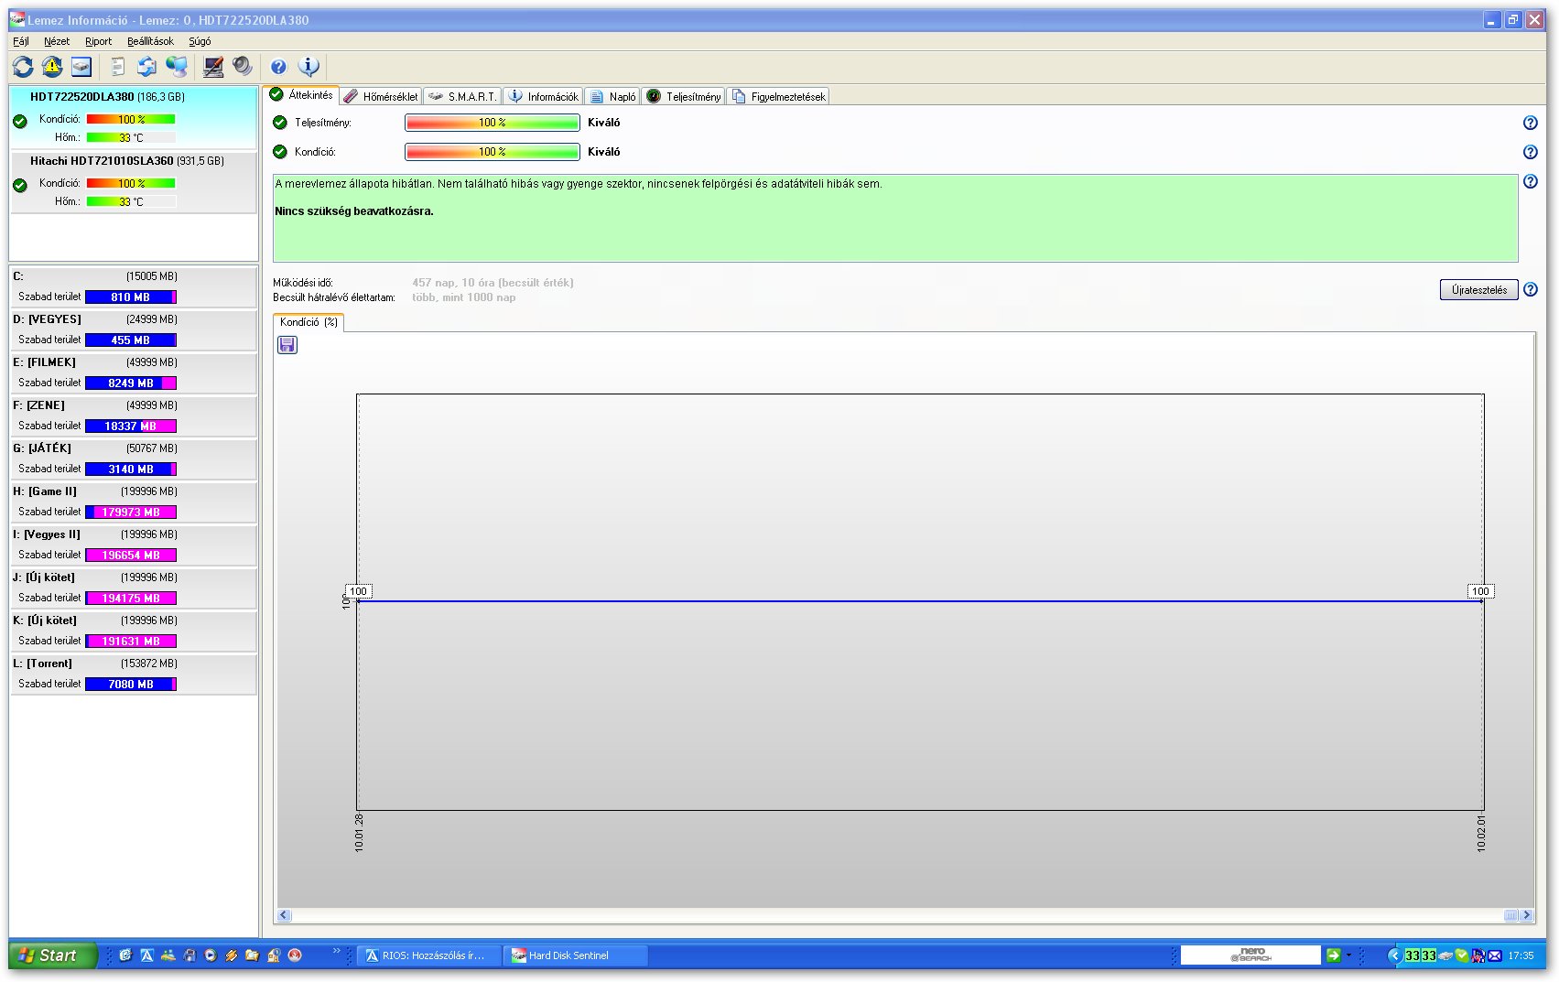Click F: [ZENE] free space bar 18337 MB
Screen dimensions: 1559x982
[x=131, y=426]
